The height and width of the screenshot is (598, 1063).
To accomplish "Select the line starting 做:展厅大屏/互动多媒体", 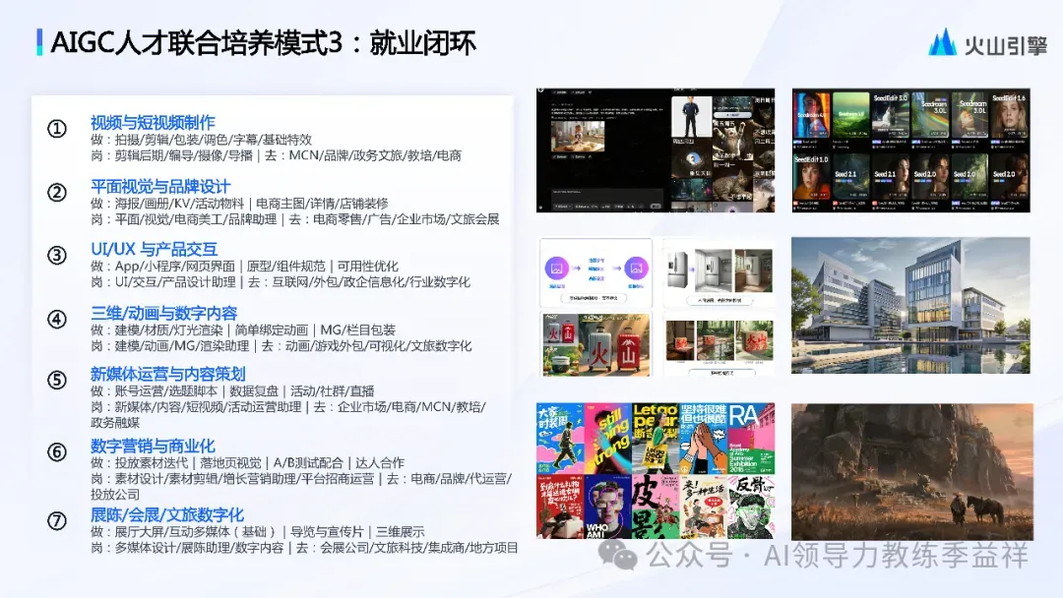I will pos(258,532).
